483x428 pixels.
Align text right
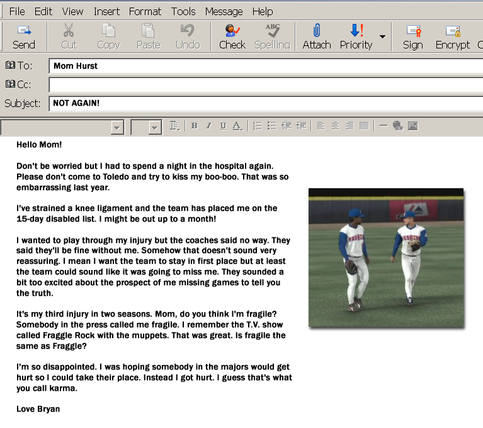(x=349, y=126)
